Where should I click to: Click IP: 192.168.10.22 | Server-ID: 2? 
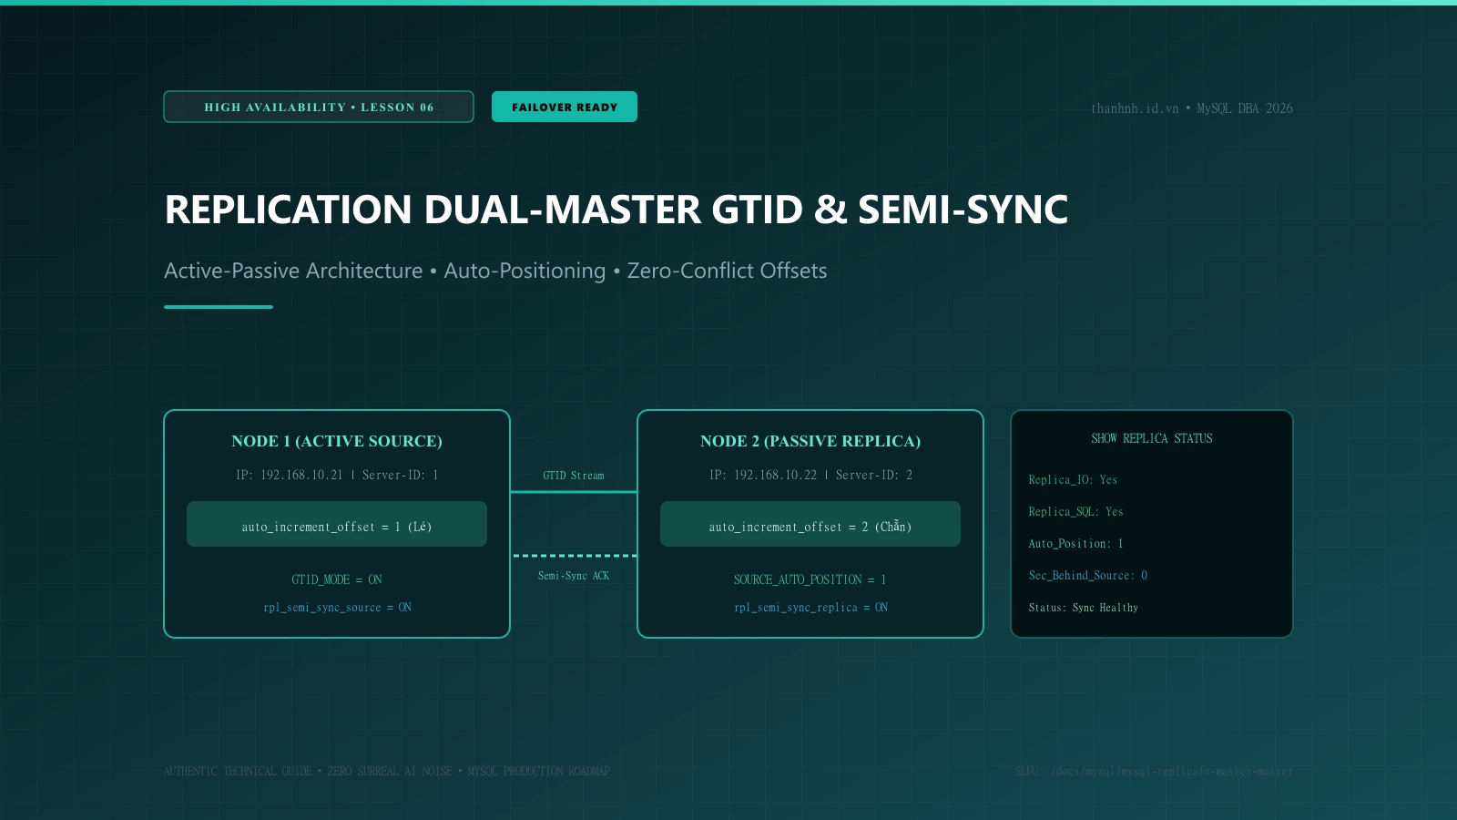pos(810,475)
